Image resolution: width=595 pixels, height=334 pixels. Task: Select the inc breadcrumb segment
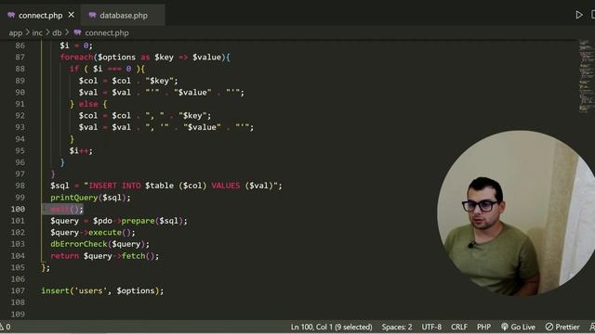pos(37,33)
